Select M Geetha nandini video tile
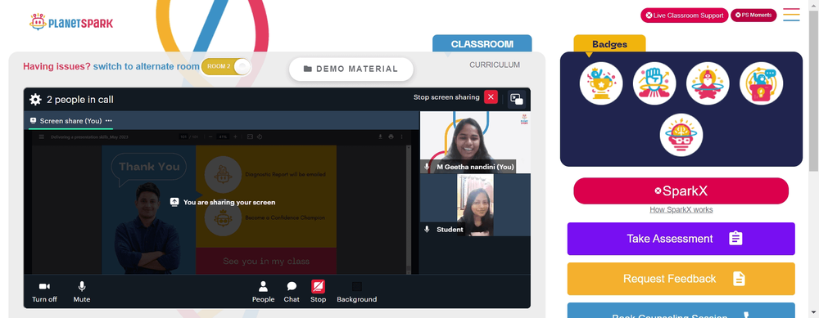 (475, 141)
